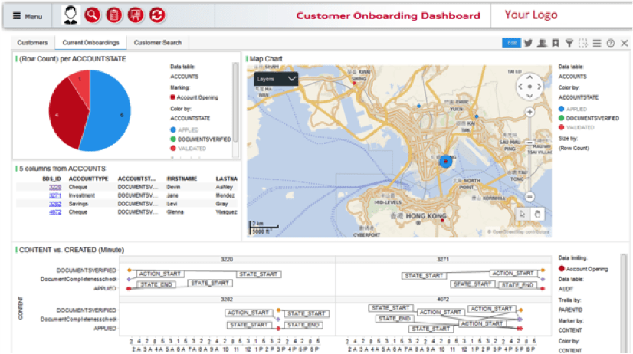Click the X icon in analysis toolbar
This screenshot has width=633, height=354.
(624, 43)
